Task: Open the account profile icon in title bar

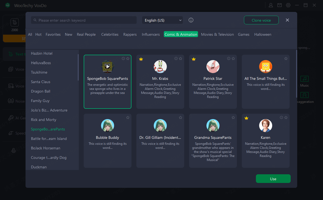Action: click(x=271, y=5)
